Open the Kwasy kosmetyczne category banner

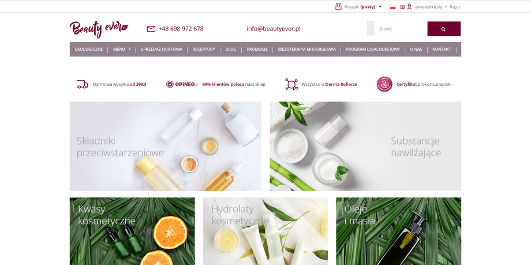132,231
